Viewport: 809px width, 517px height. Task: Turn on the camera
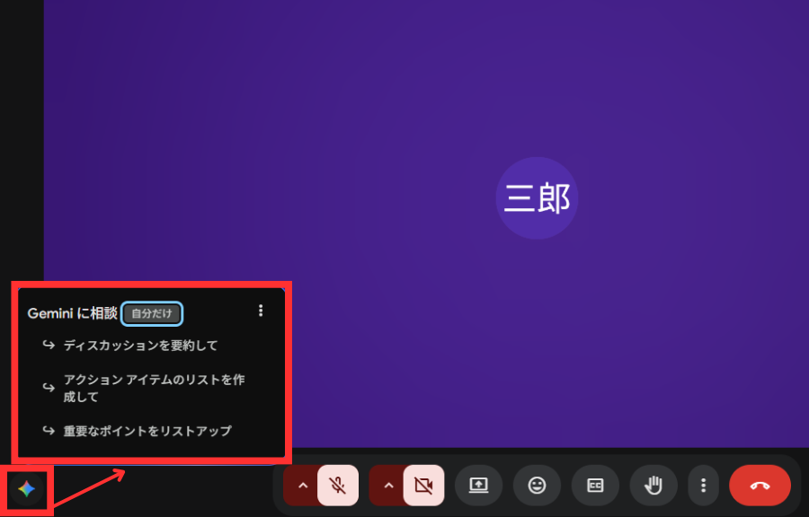423,486
